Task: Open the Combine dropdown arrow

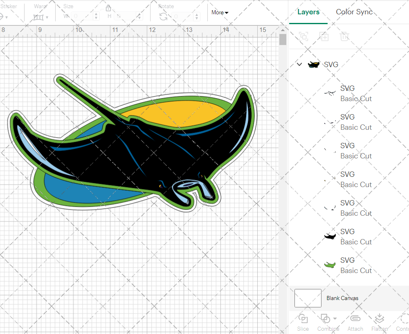Action: [x=335, y=318]
